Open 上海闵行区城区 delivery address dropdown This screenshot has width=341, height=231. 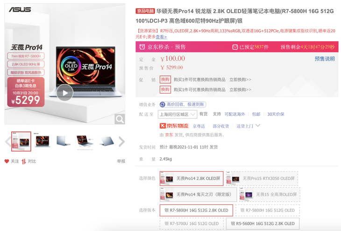178,114
